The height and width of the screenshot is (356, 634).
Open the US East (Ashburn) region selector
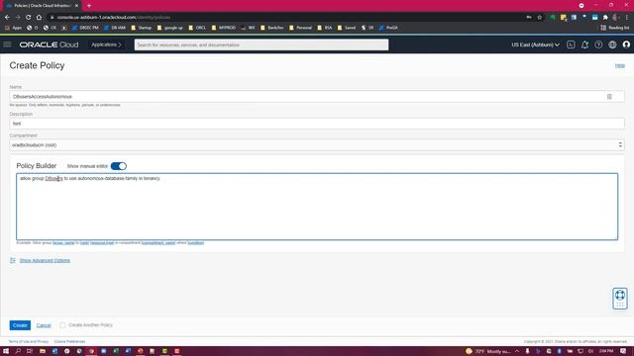[x=535, y=44]
